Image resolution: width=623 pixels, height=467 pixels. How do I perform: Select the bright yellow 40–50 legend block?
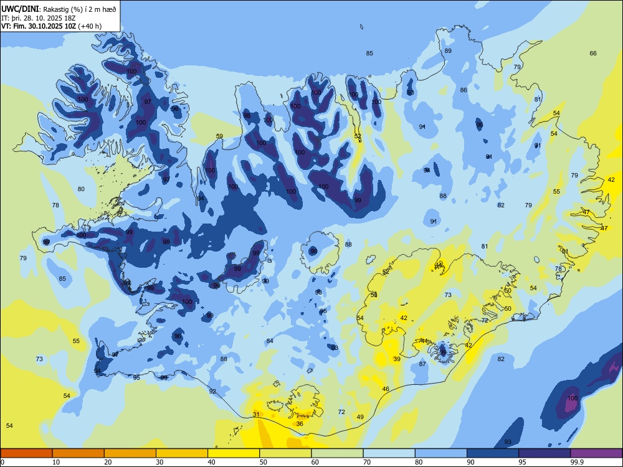tap(234, 453)
